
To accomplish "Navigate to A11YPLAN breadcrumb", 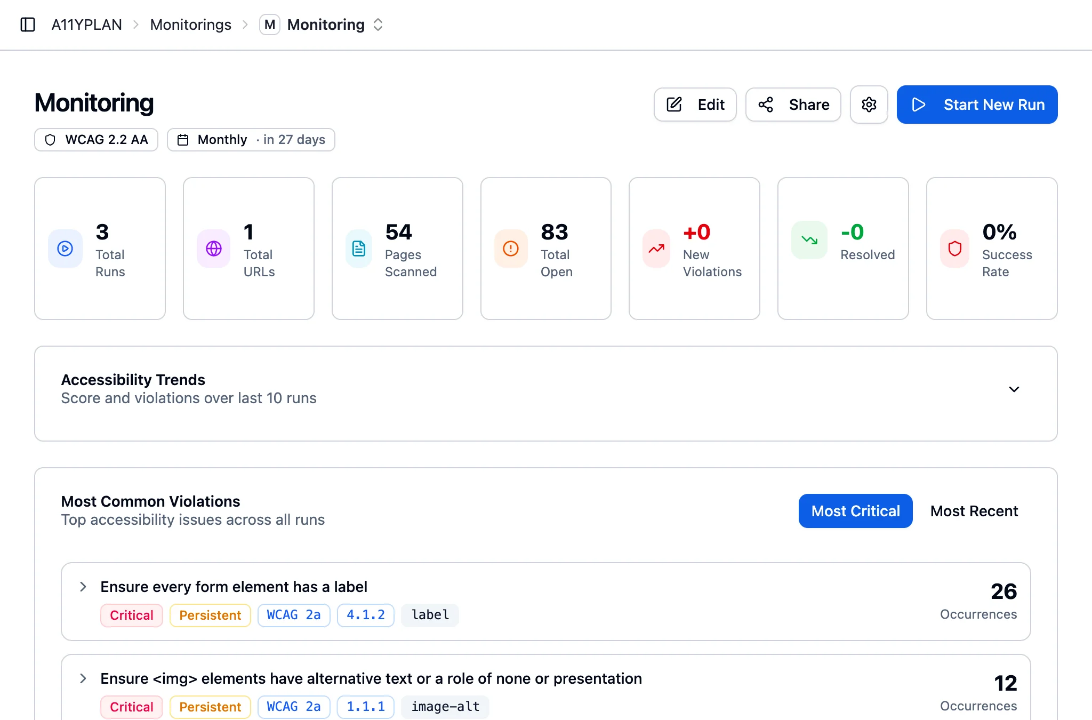I will point(86,25).
